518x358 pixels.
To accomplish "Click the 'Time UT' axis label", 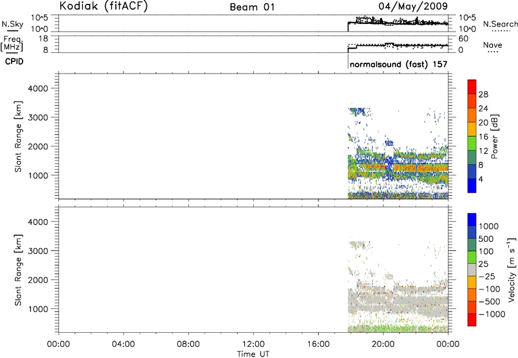I will 253,354.
